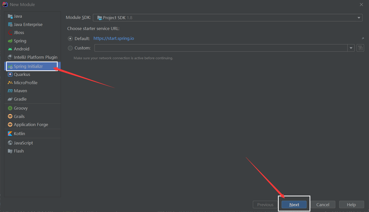Click the JavaScript globe icon
The height and width of the screenshot is (212, 369).
point(10,143)
